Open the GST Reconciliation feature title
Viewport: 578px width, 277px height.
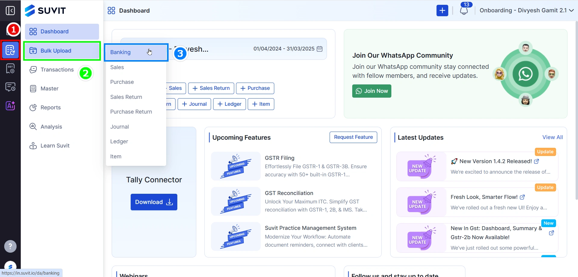point(289,193)
